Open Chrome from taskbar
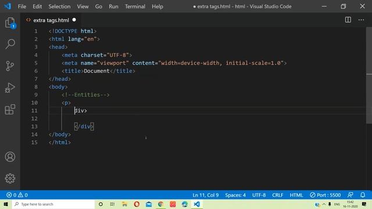Screen dimensions: 372x209 pyautogui.click(x=160, y=204)
